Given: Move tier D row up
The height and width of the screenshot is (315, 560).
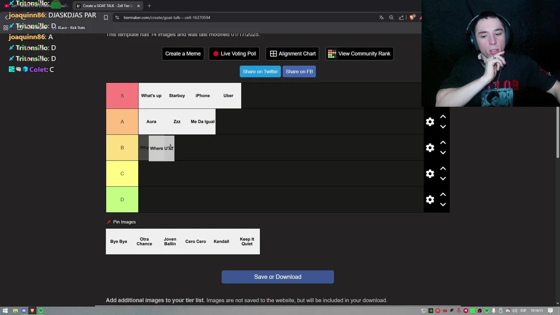Looking at the screenshot, I should 443,194.
